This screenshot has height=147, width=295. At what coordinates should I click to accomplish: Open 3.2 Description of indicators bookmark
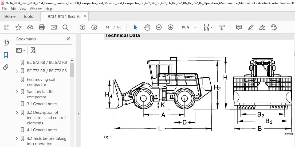coord(46,117)
